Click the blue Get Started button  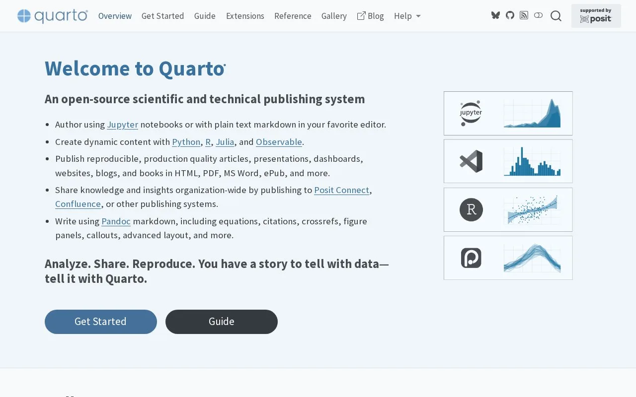[101, 322]
